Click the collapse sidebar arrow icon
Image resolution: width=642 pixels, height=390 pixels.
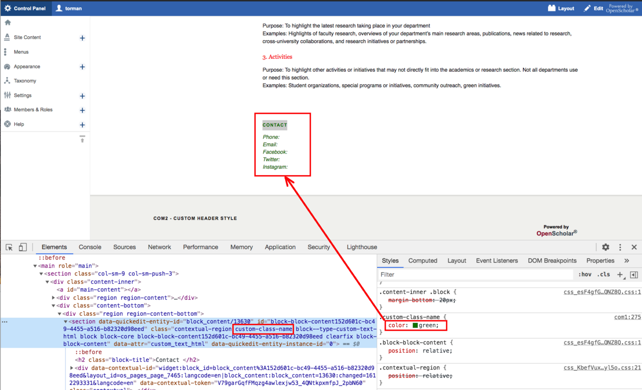(82, 139)
